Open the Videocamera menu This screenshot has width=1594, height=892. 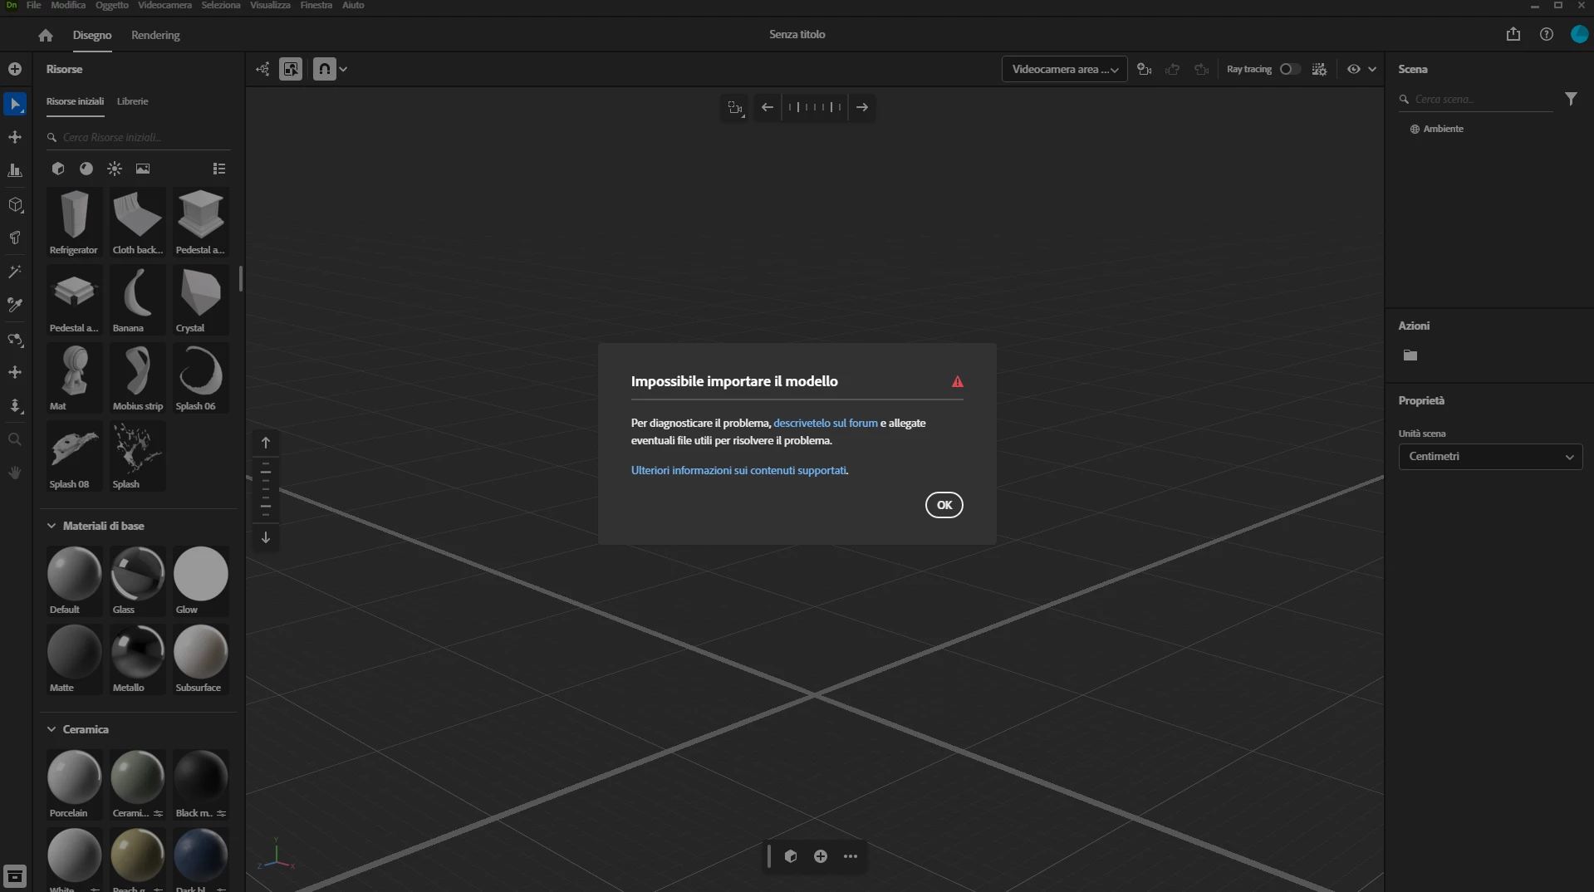coord(164,5)
